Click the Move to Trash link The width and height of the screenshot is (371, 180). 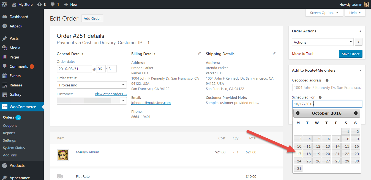click(303, 54)
